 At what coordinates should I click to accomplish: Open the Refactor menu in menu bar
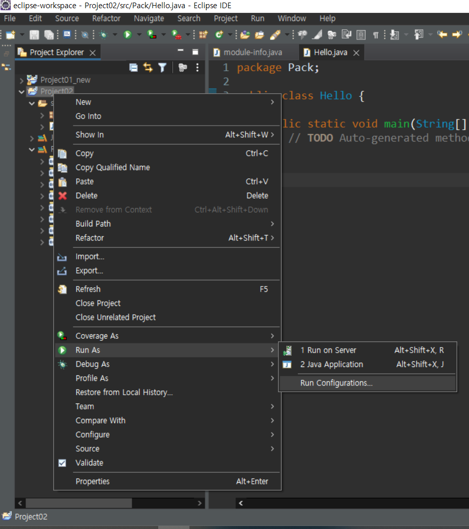106,18
